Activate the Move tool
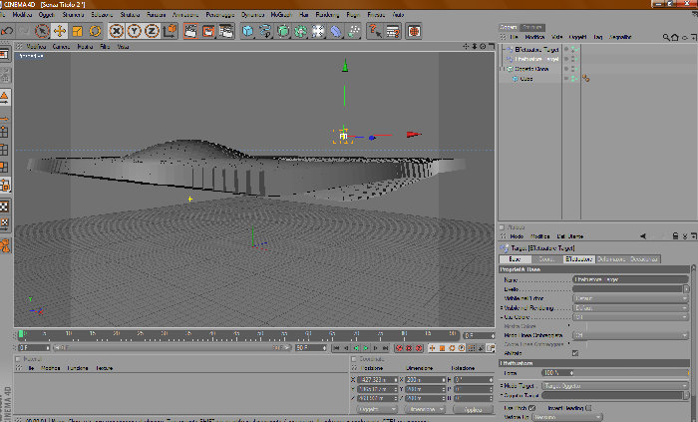698x422 pixels. pyautogui.click(x=59, y=31)
